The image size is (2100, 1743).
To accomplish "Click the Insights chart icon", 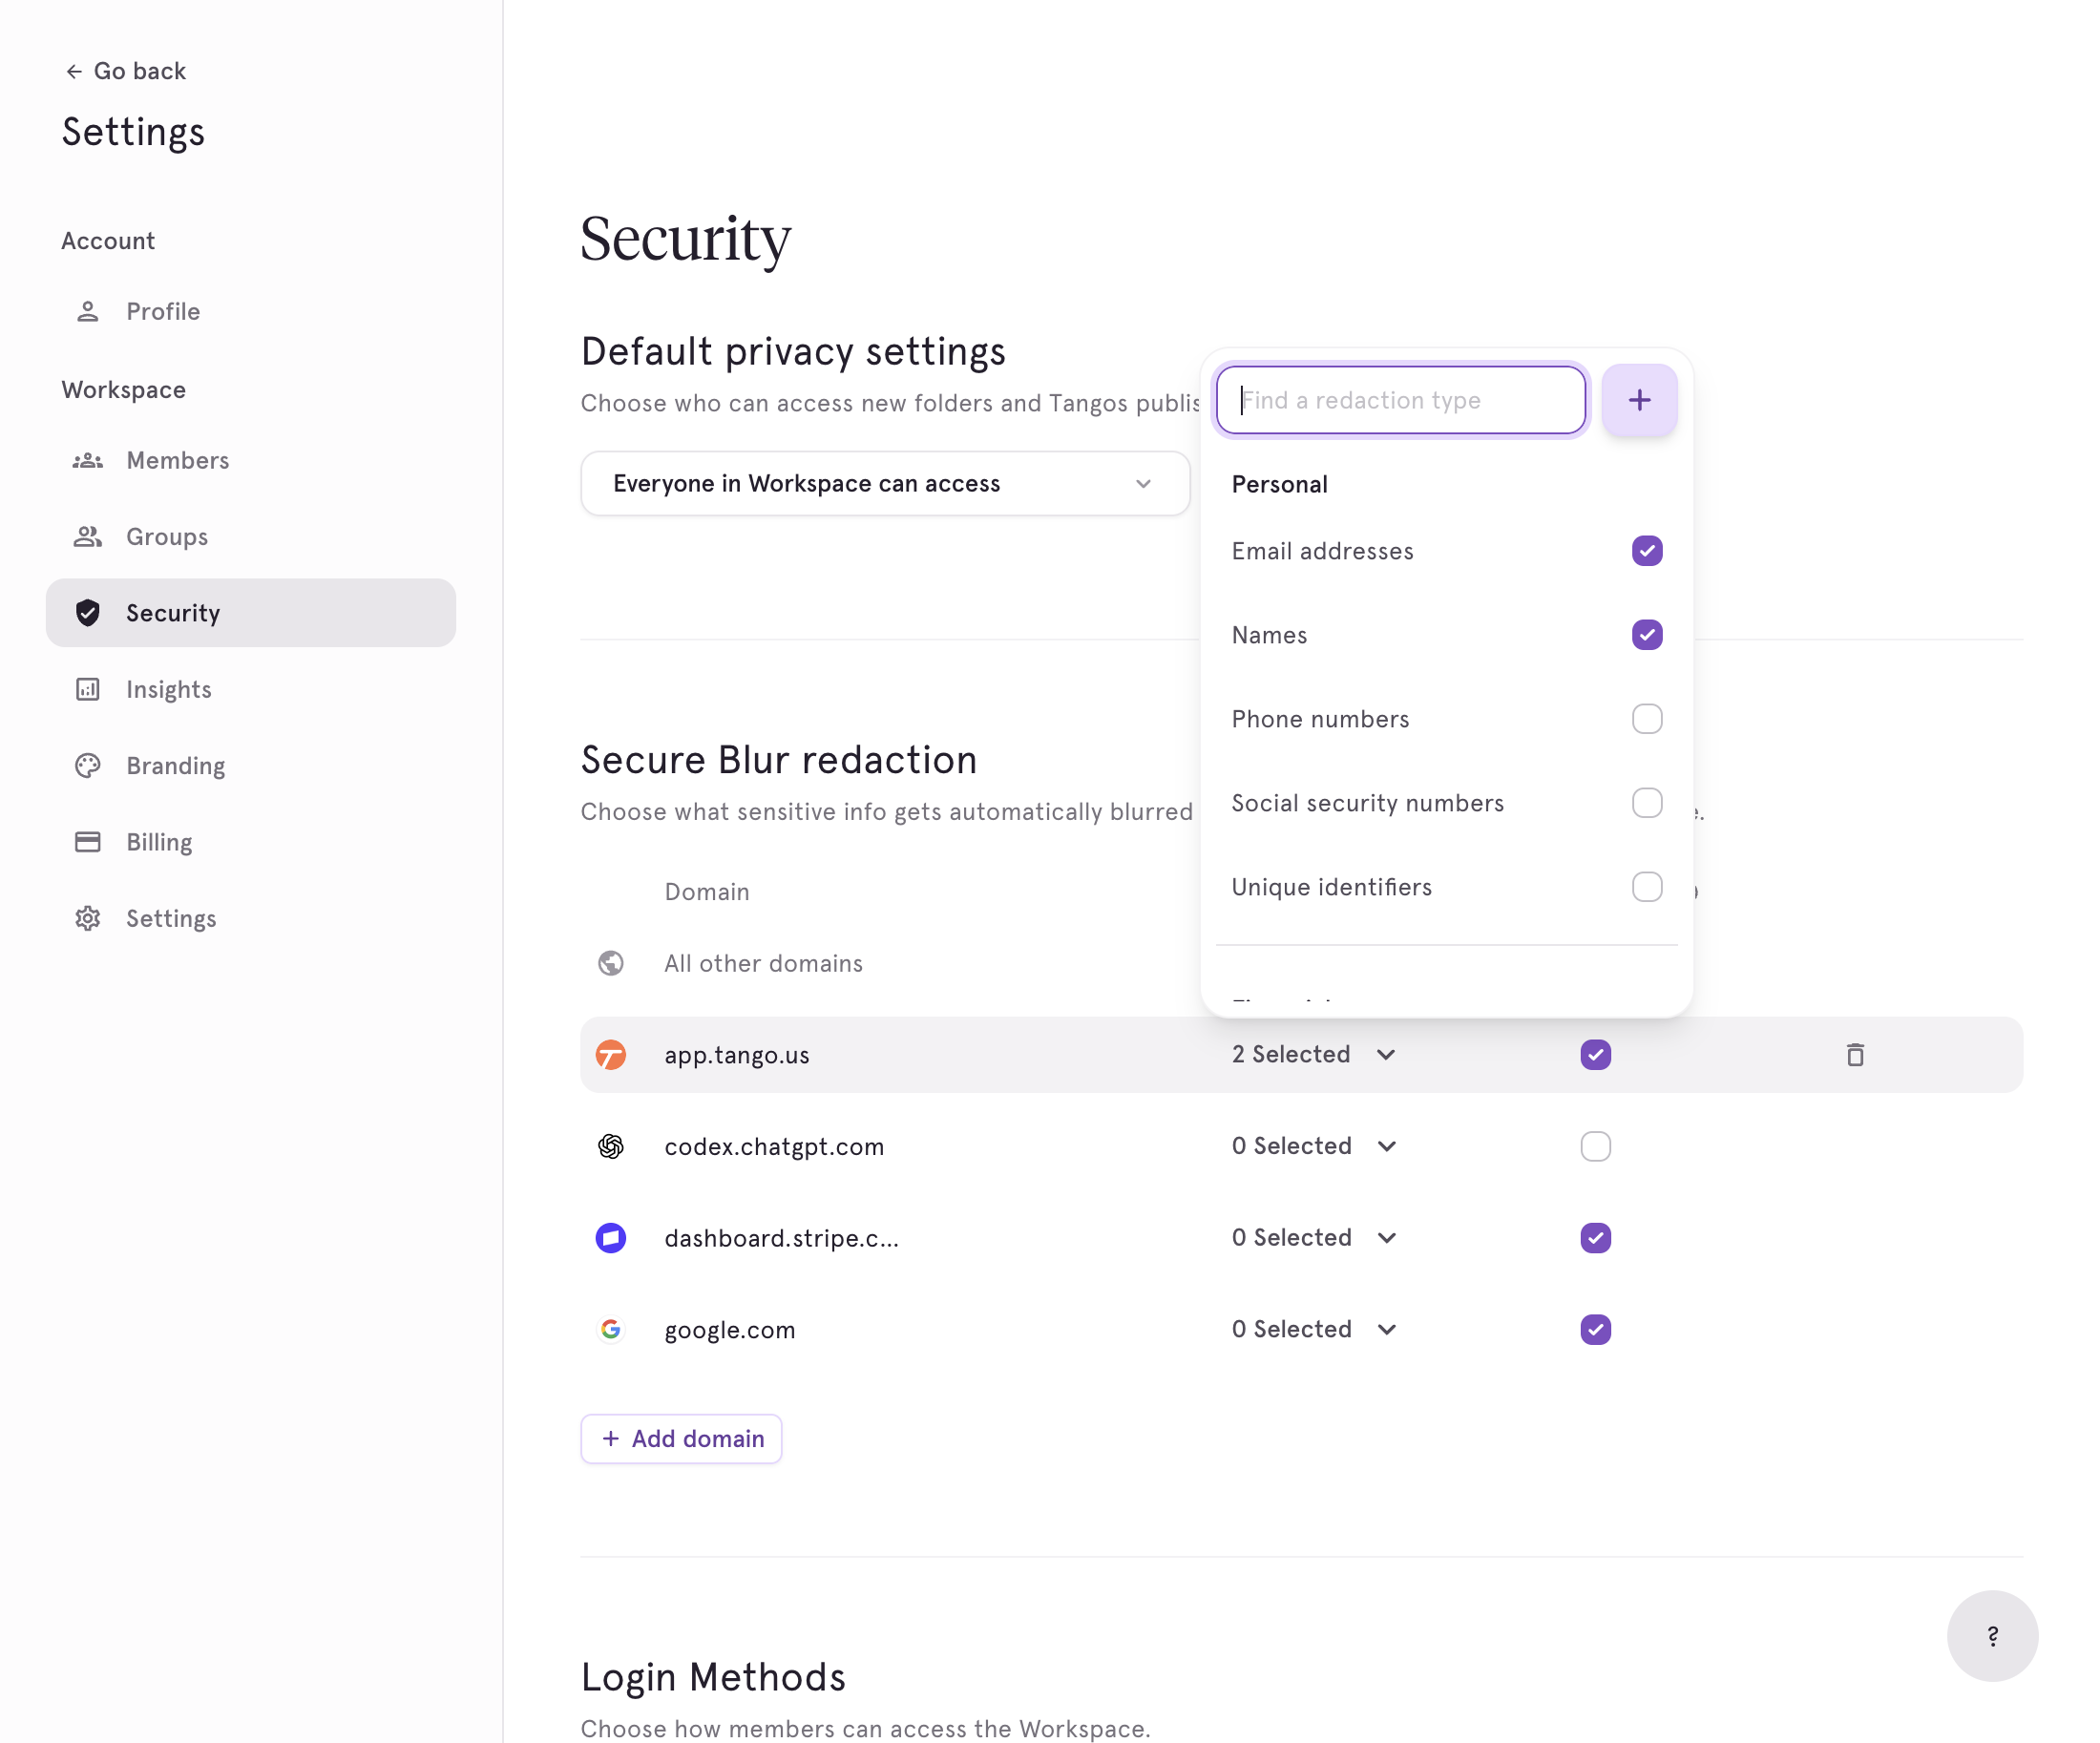I will [x=88, y=689].
